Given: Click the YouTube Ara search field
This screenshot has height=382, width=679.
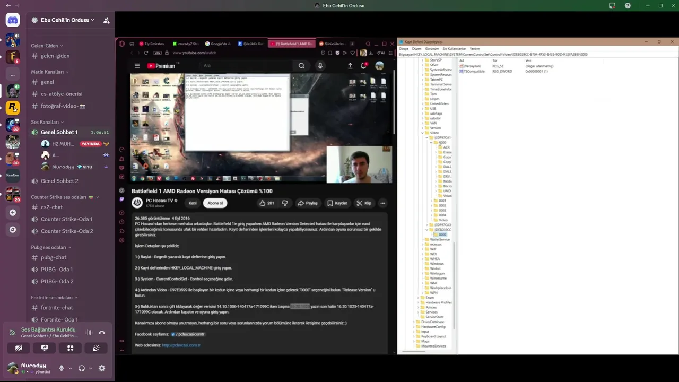Looking at the screenshot, I should click(247, 66).
